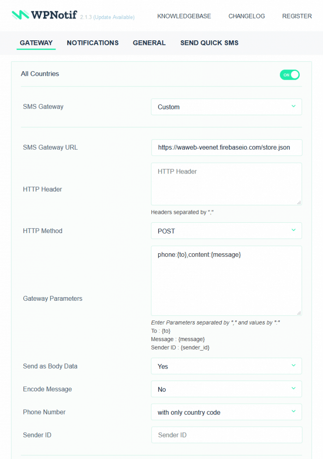Open the SMS Gateway dropdown showing Custom
The width and height of the screenshot is (323, 459).
226,107
